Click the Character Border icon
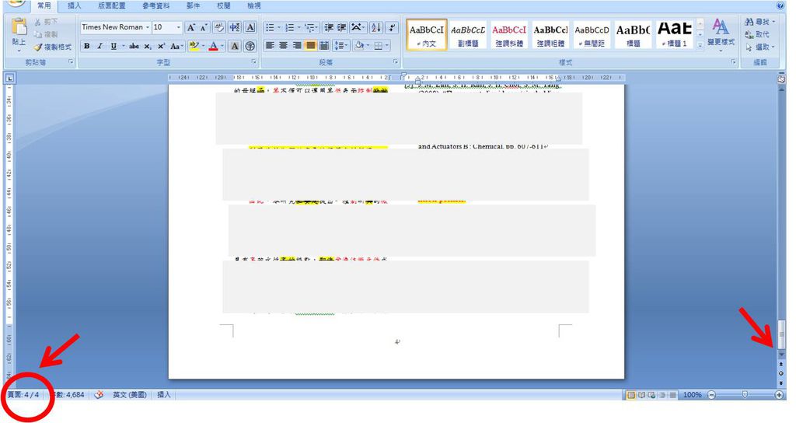 click(x=250, y=27)
